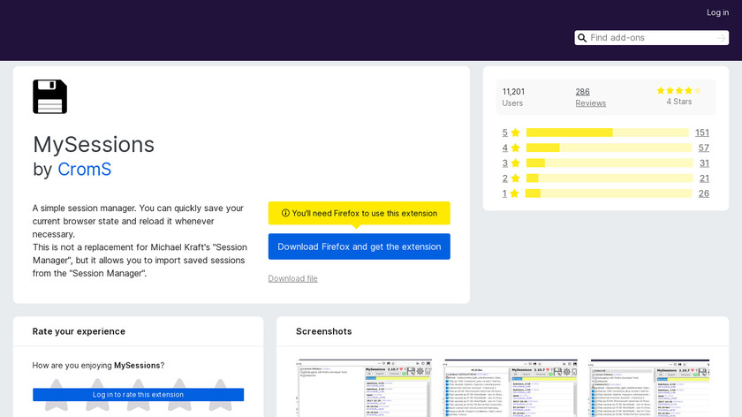Click the Download file link
This screenshot has width=742, height=417.
(292, 279)
